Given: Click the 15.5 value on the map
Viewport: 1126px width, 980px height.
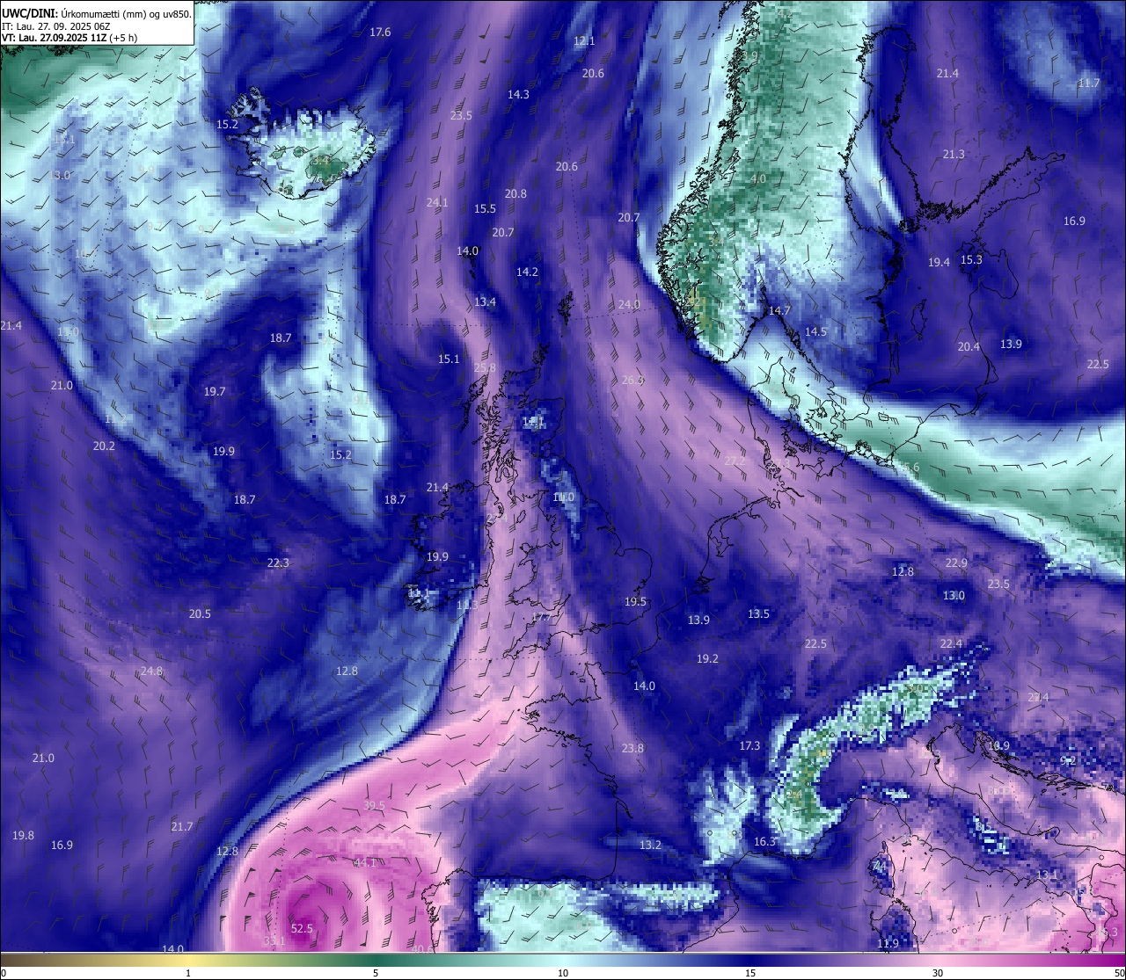Looking at the screenshot, I should [x=485, y=208].
